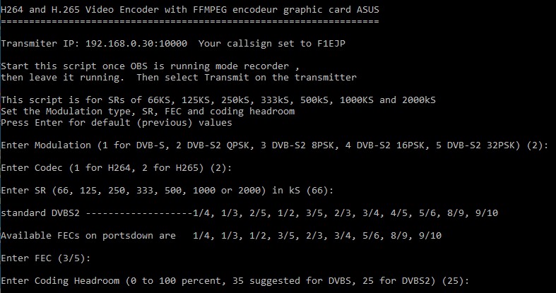The height and width of the screenshot is (293, 556).
Task: Click the separator line of equal signs
Action: click(190, 22)
